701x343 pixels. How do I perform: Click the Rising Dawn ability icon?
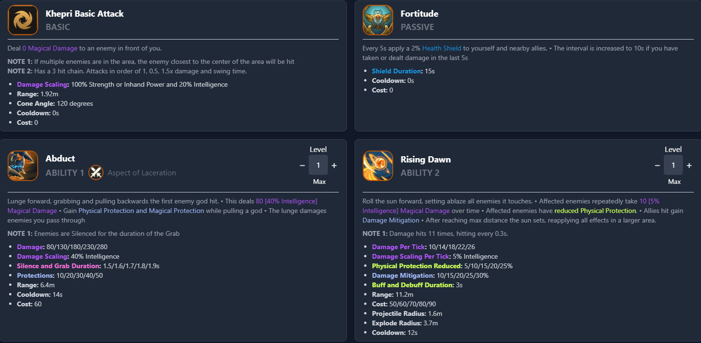(x=377, y=166)
